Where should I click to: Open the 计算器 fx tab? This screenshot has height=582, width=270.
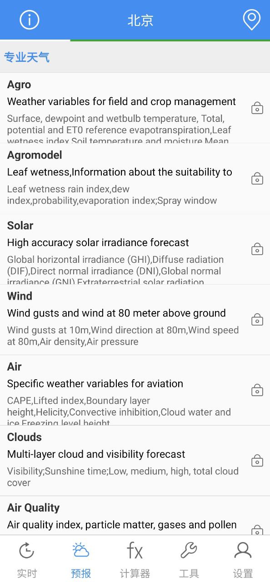(x=135, y=559)
